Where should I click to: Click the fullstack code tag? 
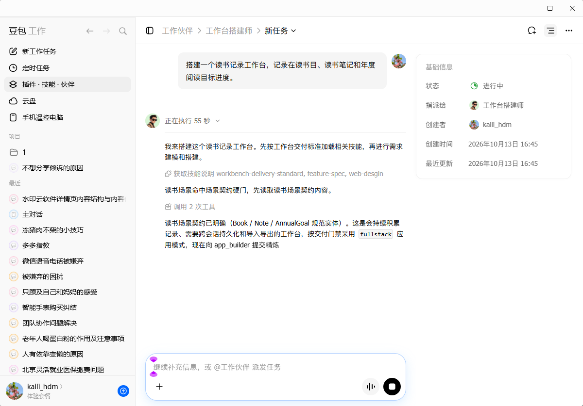click(x=376, y=234)
